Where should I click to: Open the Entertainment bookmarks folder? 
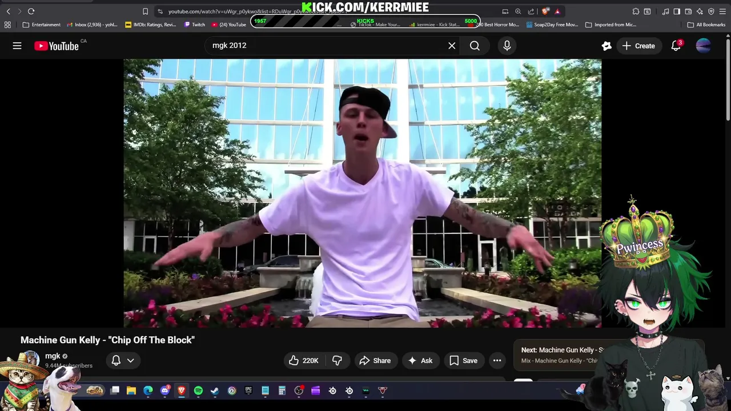coord(42,25)
